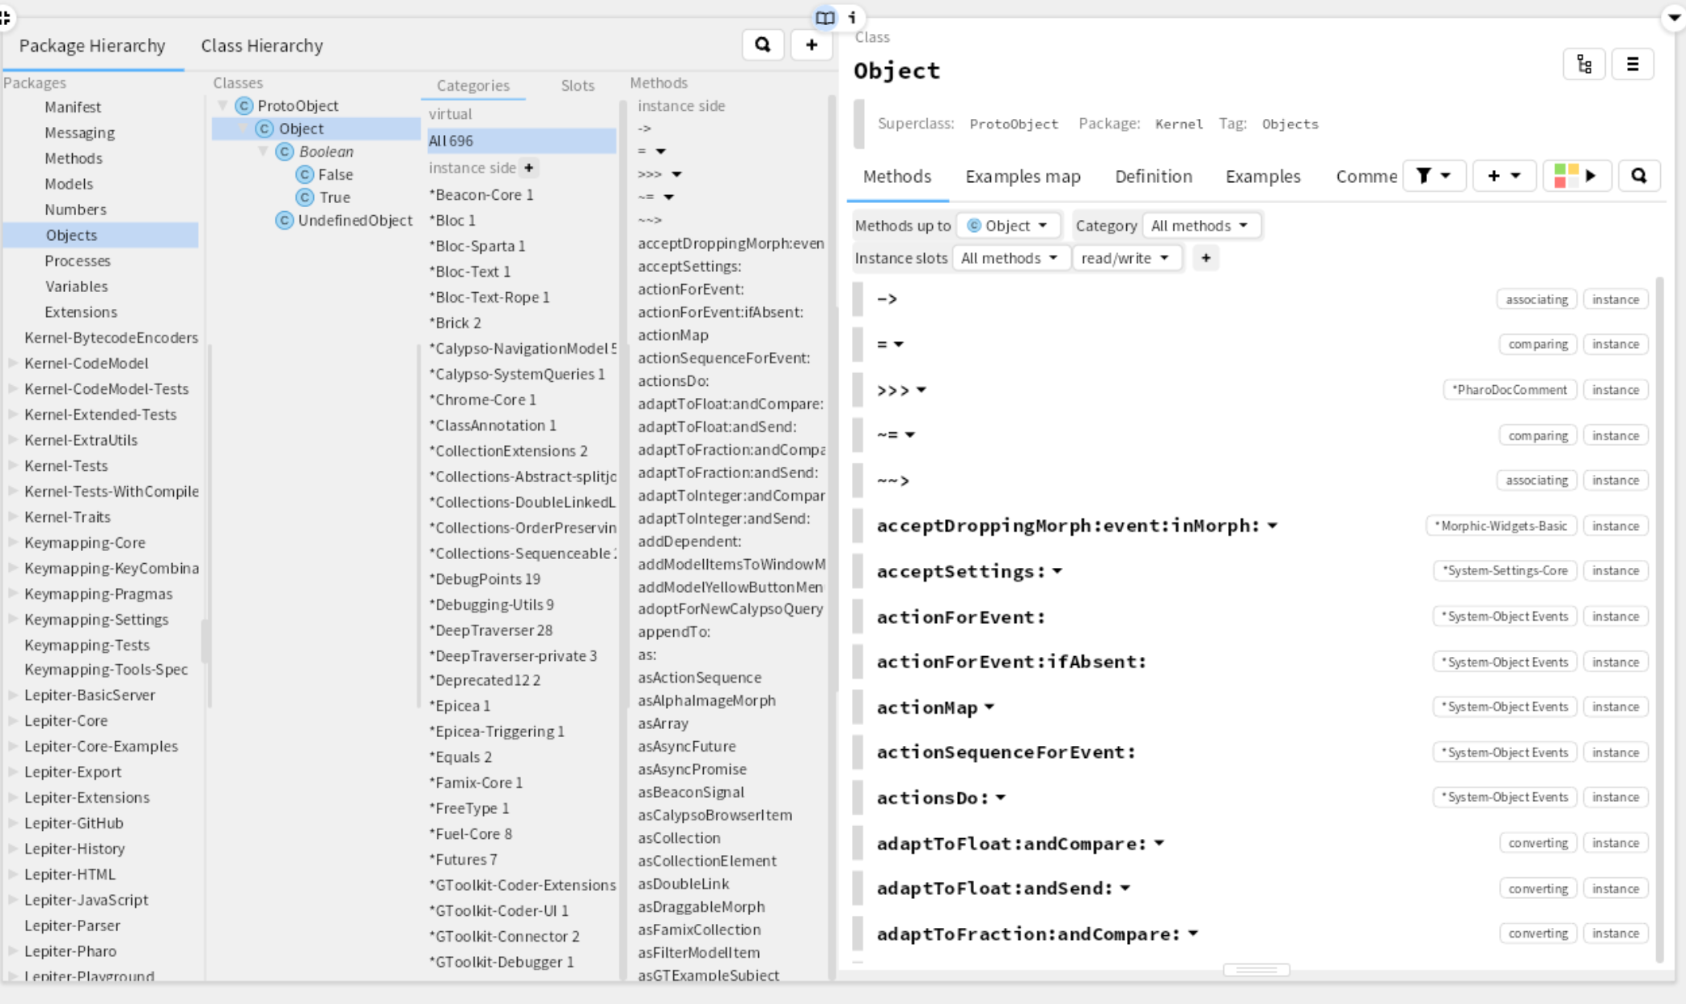Open the hamburger menu beside the Object title

click(1633, 65)
